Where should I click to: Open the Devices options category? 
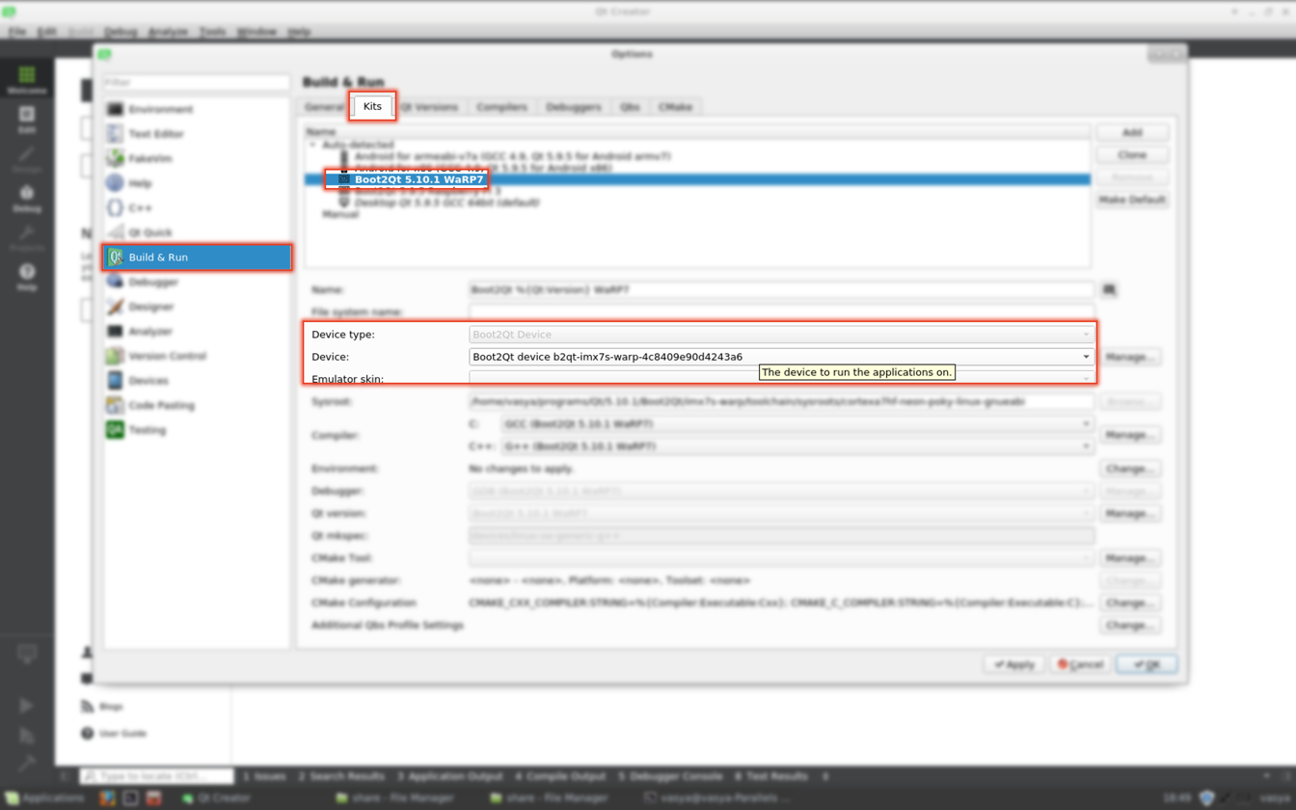pos(197,381)
